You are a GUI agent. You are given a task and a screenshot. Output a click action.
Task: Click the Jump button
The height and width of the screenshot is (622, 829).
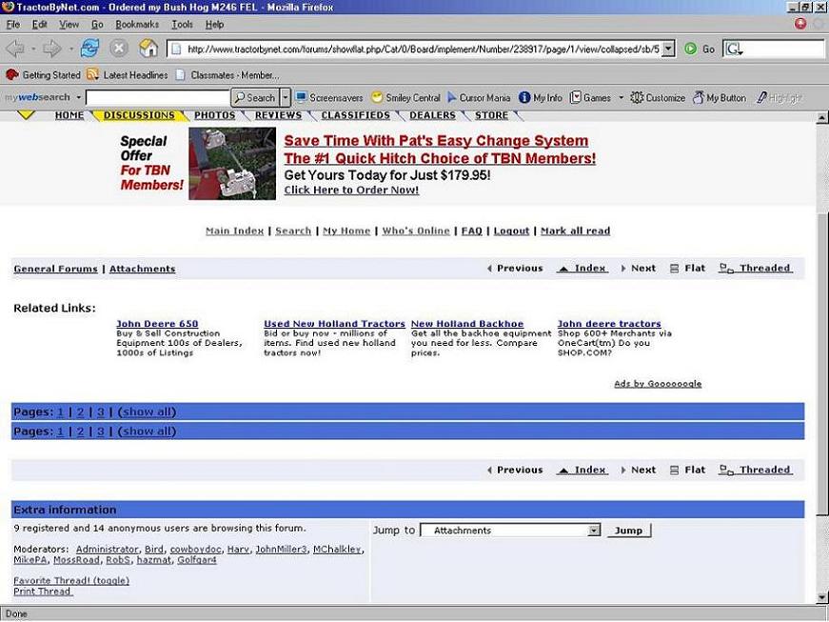628,531
